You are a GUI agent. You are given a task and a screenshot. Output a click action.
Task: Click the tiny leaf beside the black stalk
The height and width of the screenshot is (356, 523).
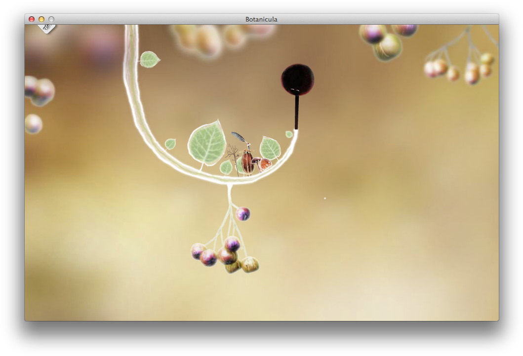pos(289,134)
